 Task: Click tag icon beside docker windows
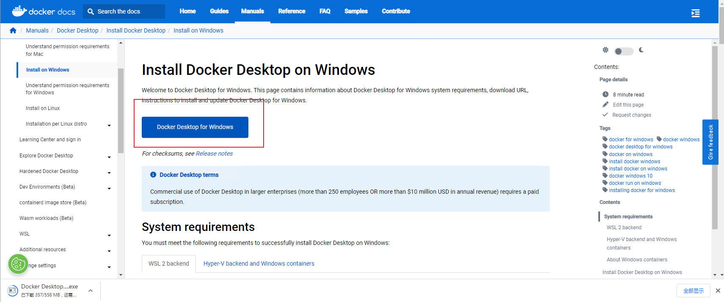pyautogui.click(x=659, y=139)
